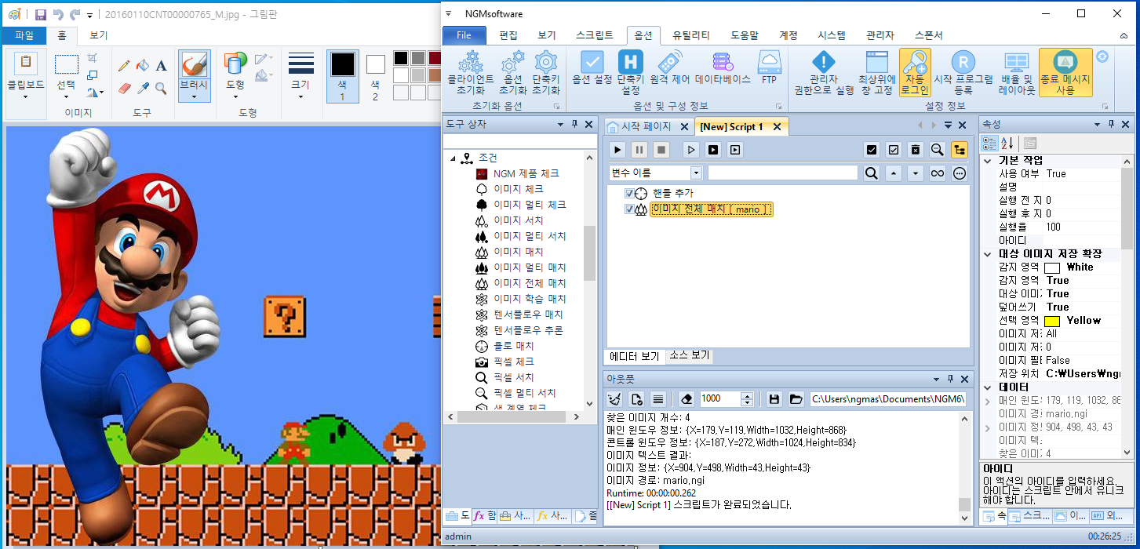Screen dimensions: 1140x549
Task: Click the delete action icon in script toolbar
Action: [x=915, y=150]
